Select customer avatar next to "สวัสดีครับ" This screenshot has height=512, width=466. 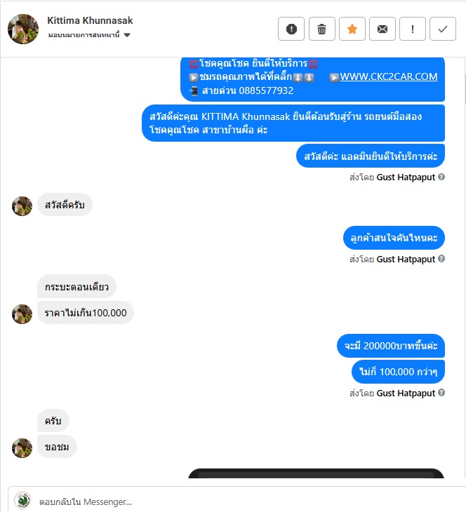22,206
